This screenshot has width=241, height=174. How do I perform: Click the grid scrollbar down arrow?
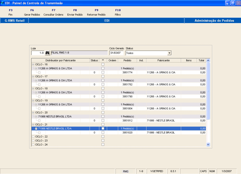(208, 145)
